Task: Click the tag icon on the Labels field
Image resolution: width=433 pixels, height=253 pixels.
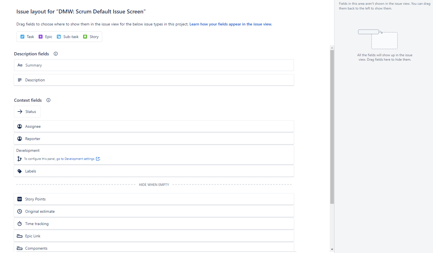Action: point(20,171)
